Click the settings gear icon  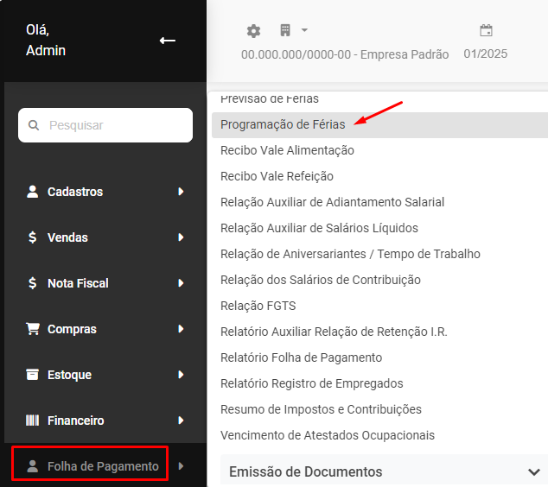coord(253,31)
